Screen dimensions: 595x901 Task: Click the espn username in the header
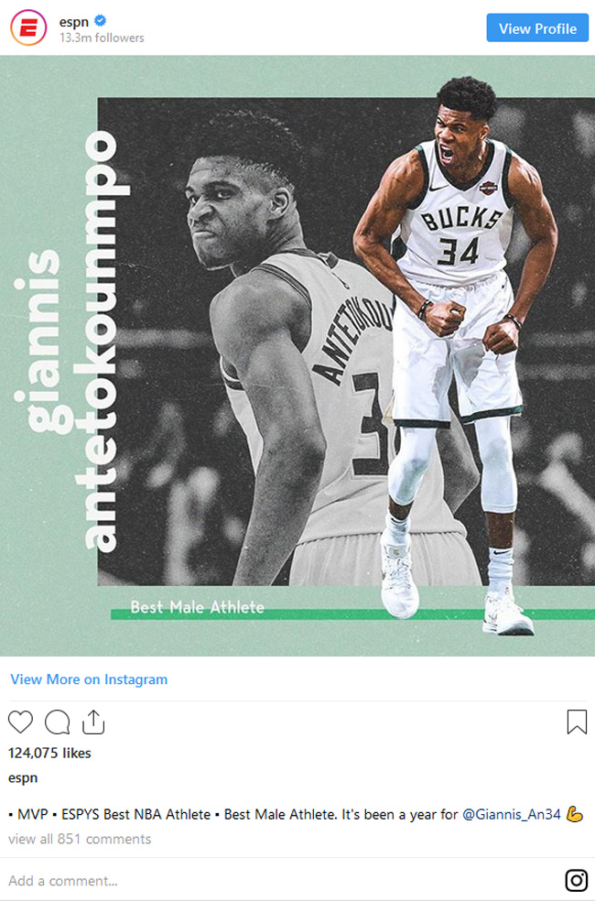[73, 22]
